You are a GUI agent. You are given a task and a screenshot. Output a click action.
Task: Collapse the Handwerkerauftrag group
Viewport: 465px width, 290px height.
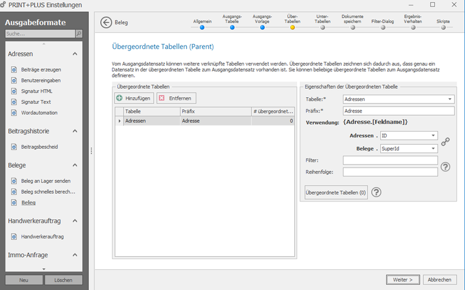click(x=75, y=221)
